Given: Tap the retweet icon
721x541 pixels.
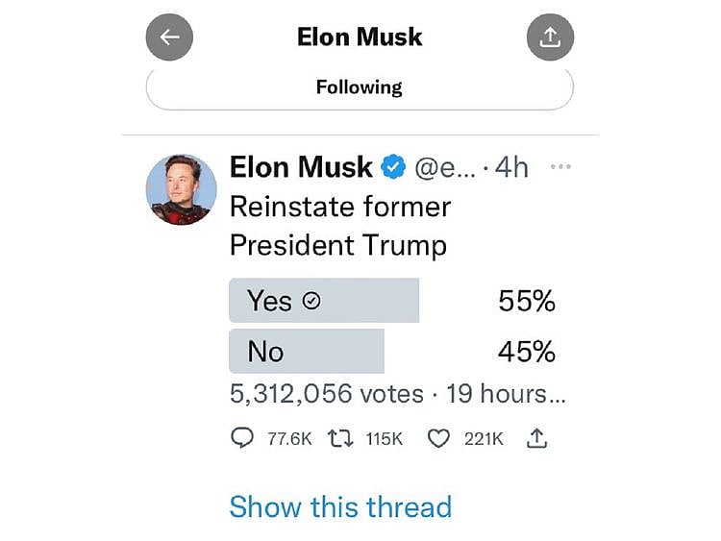Looking at the screenshot, I should pos(340,438).
